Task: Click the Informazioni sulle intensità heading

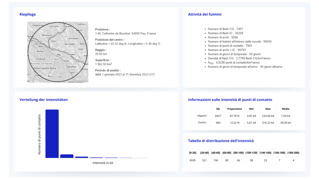Action: click(230, 100)
